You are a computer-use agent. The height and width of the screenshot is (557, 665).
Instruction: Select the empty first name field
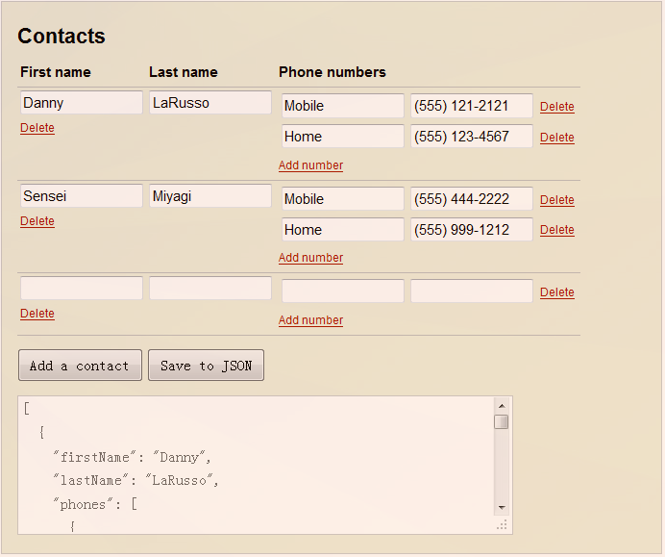[x=82, y=289]
